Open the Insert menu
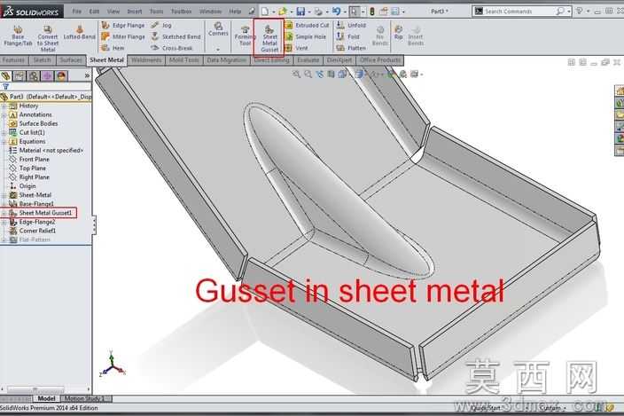This screenshot has width=624, height=416. pyautogui.click(x=135, y=12)
